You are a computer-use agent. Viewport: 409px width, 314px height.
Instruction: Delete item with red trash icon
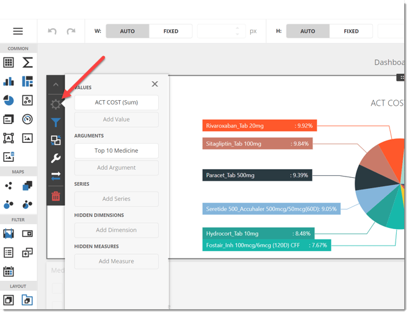point(56,195)
